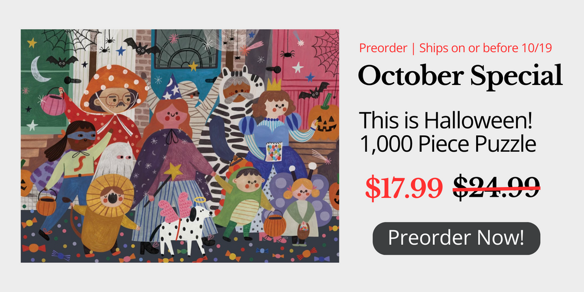Click the crossed-out $24.99 price
Image resolution: width=584 pixels, height=292 pixels.
(496, 187)
